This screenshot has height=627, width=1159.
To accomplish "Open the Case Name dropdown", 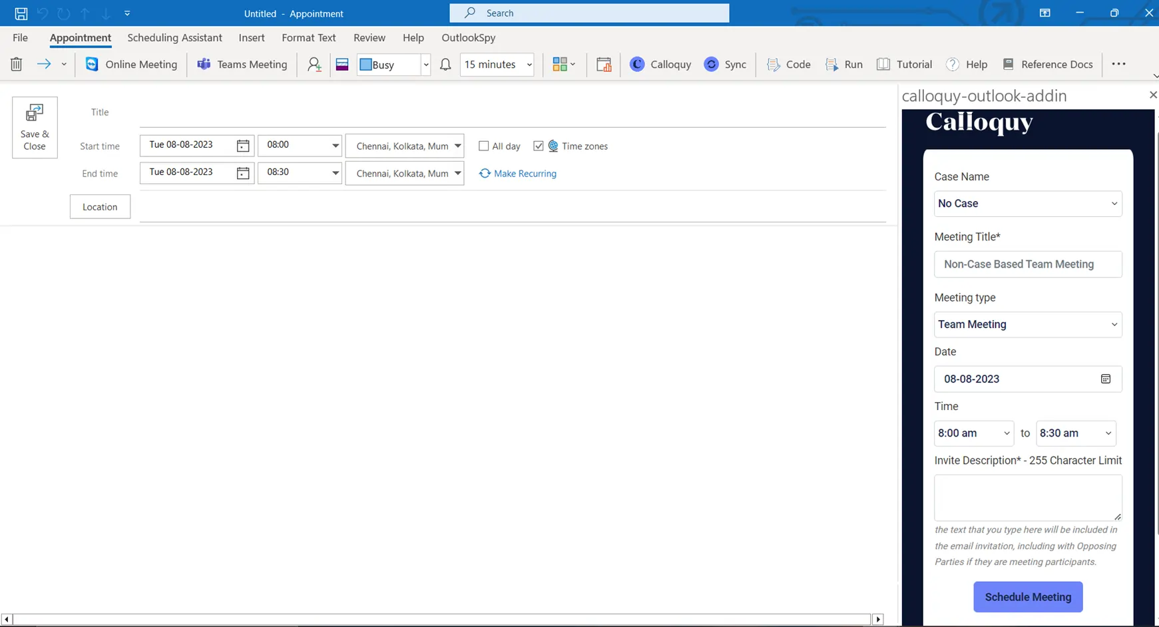I will tap(1028, 204).
